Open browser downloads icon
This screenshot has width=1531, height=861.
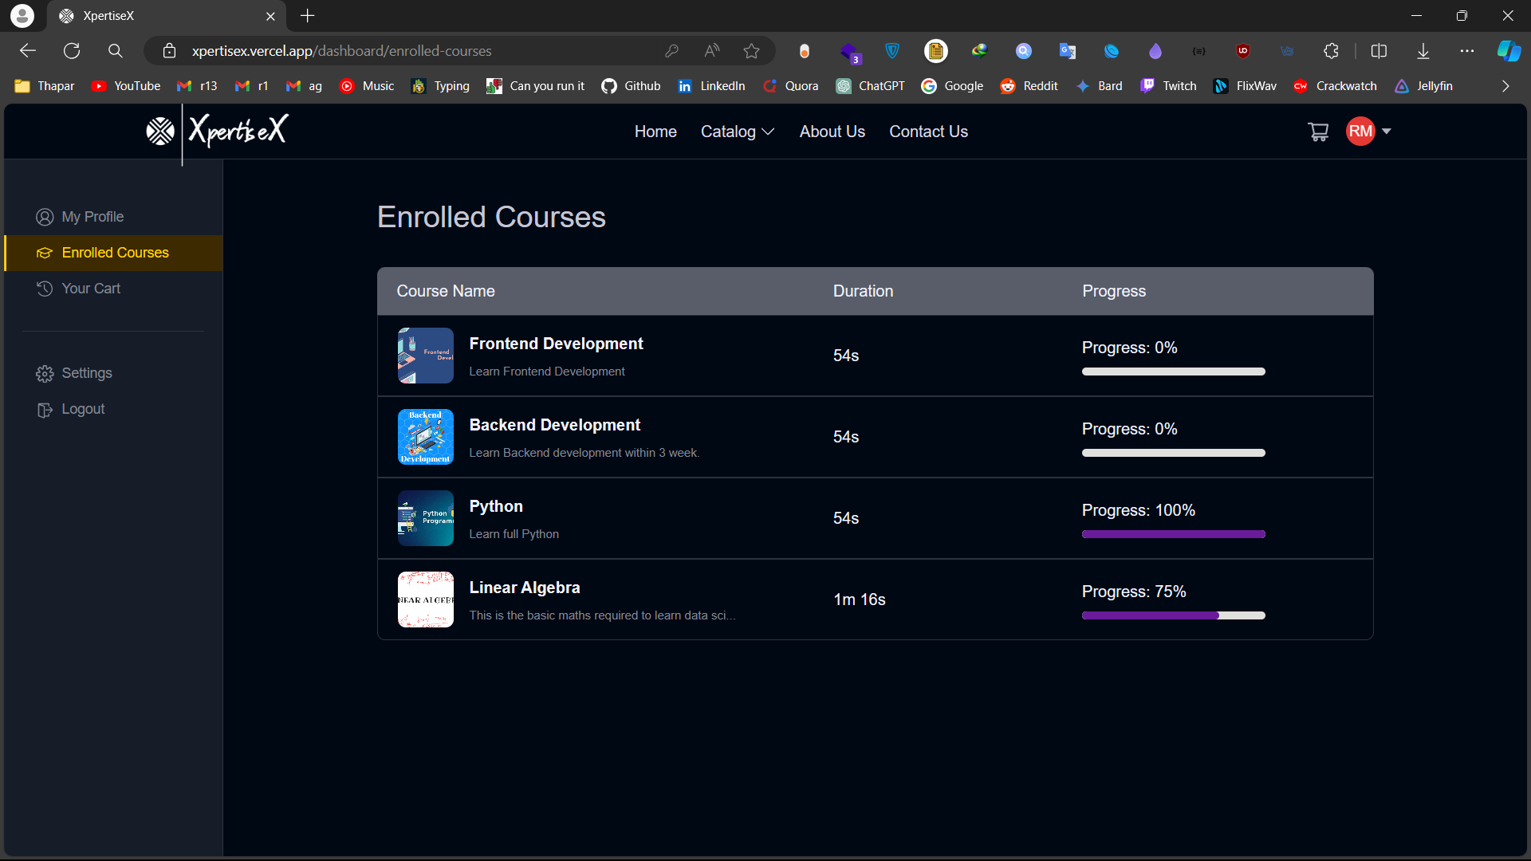click(x=1423, y=51)
